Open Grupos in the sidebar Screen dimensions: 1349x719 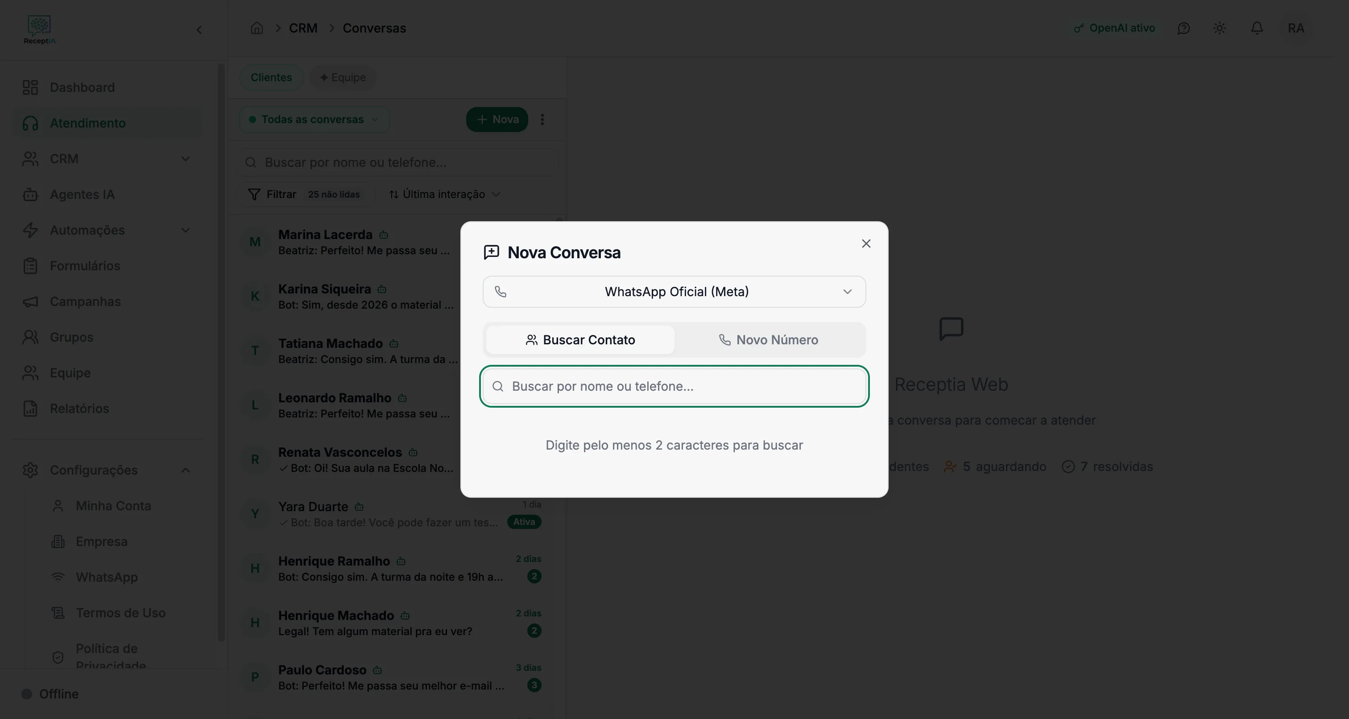[x=107, y=337]
